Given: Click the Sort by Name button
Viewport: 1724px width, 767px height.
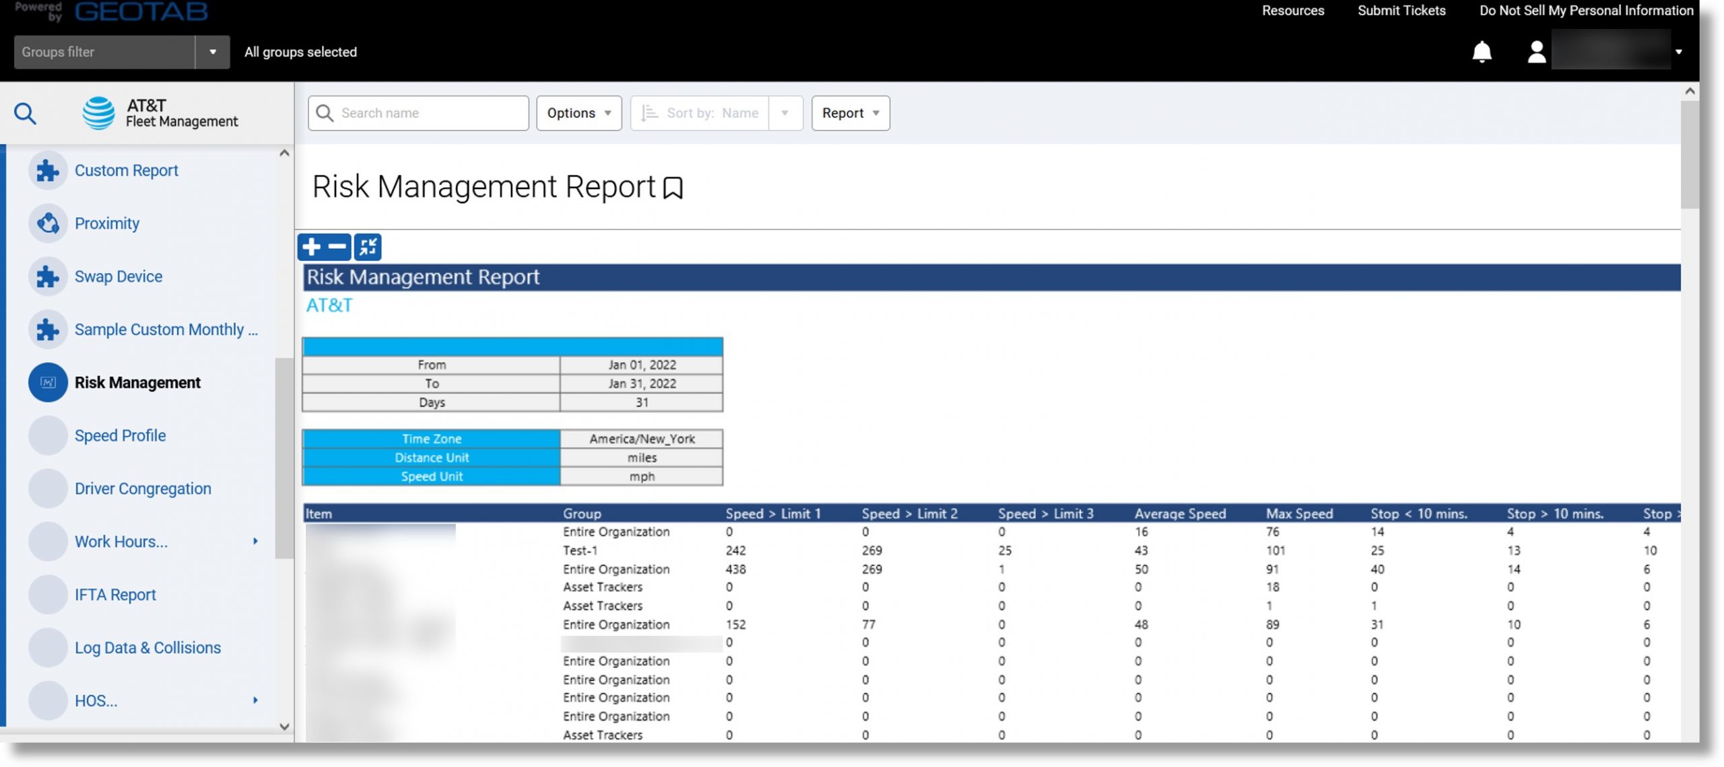Looking at the screenshot, I should (x=700, y=113).
